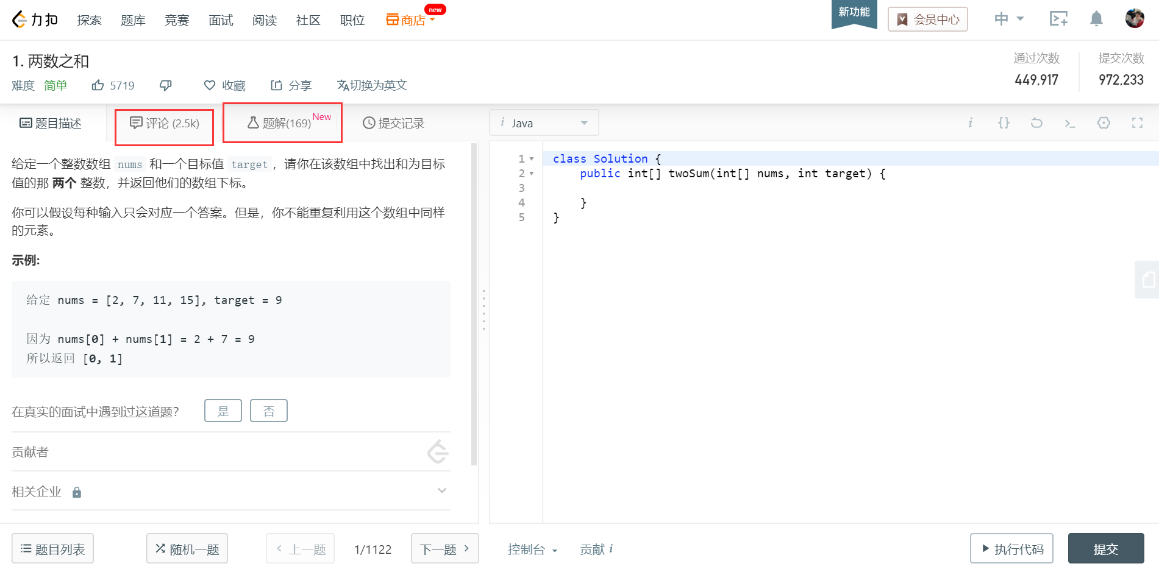
Task: Submit solution with 提交
Action: click(x=1106, y=549)
